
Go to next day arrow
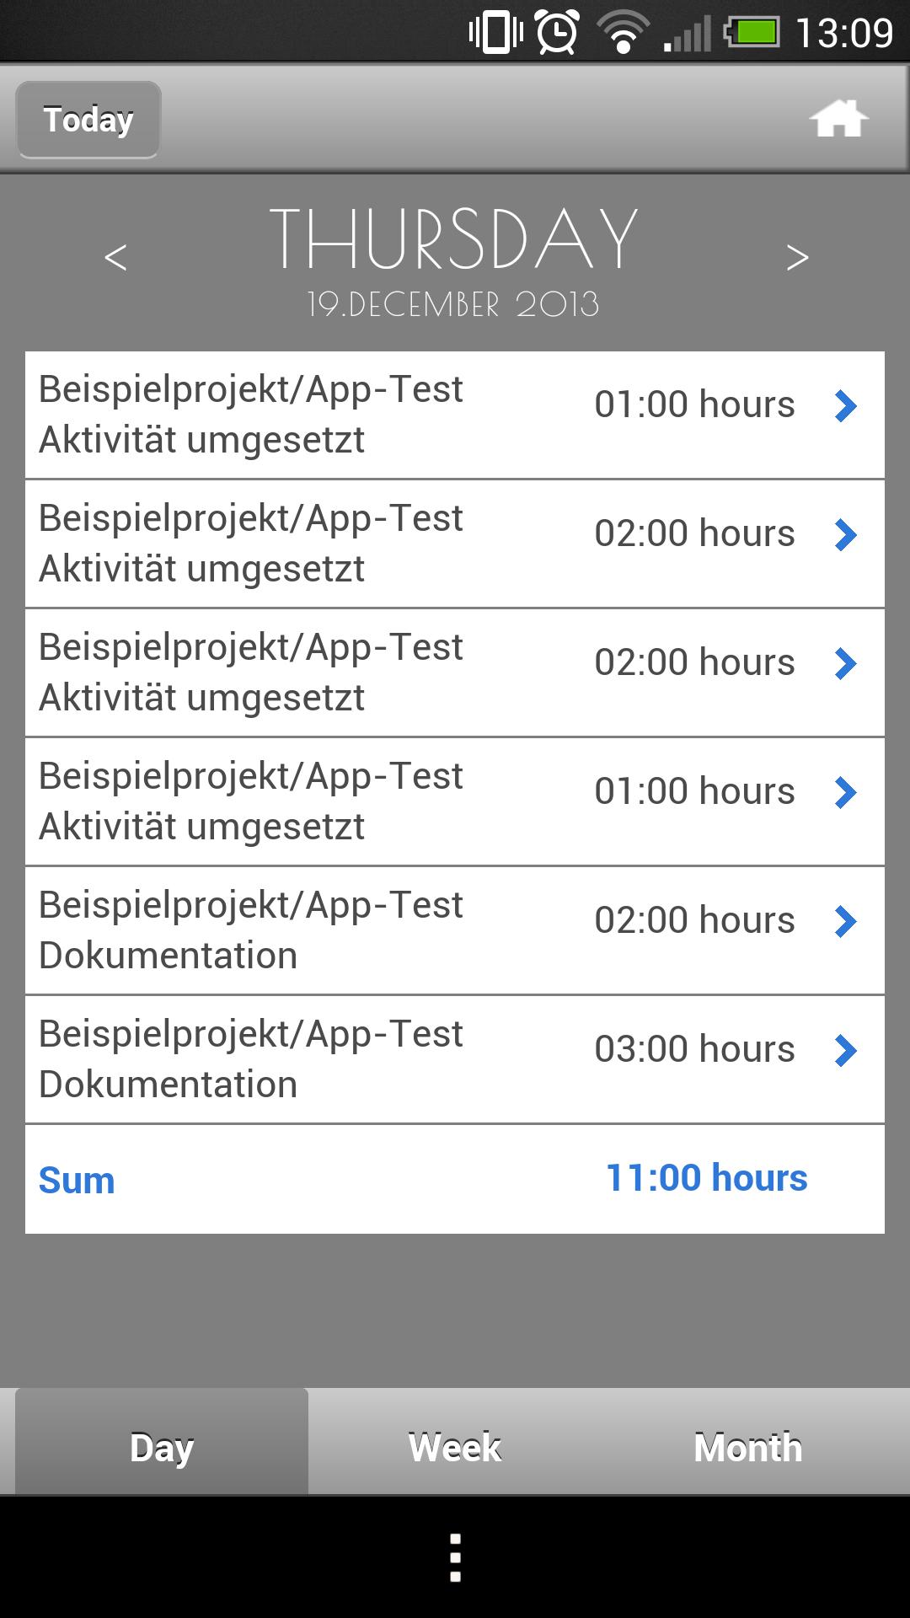797,257
